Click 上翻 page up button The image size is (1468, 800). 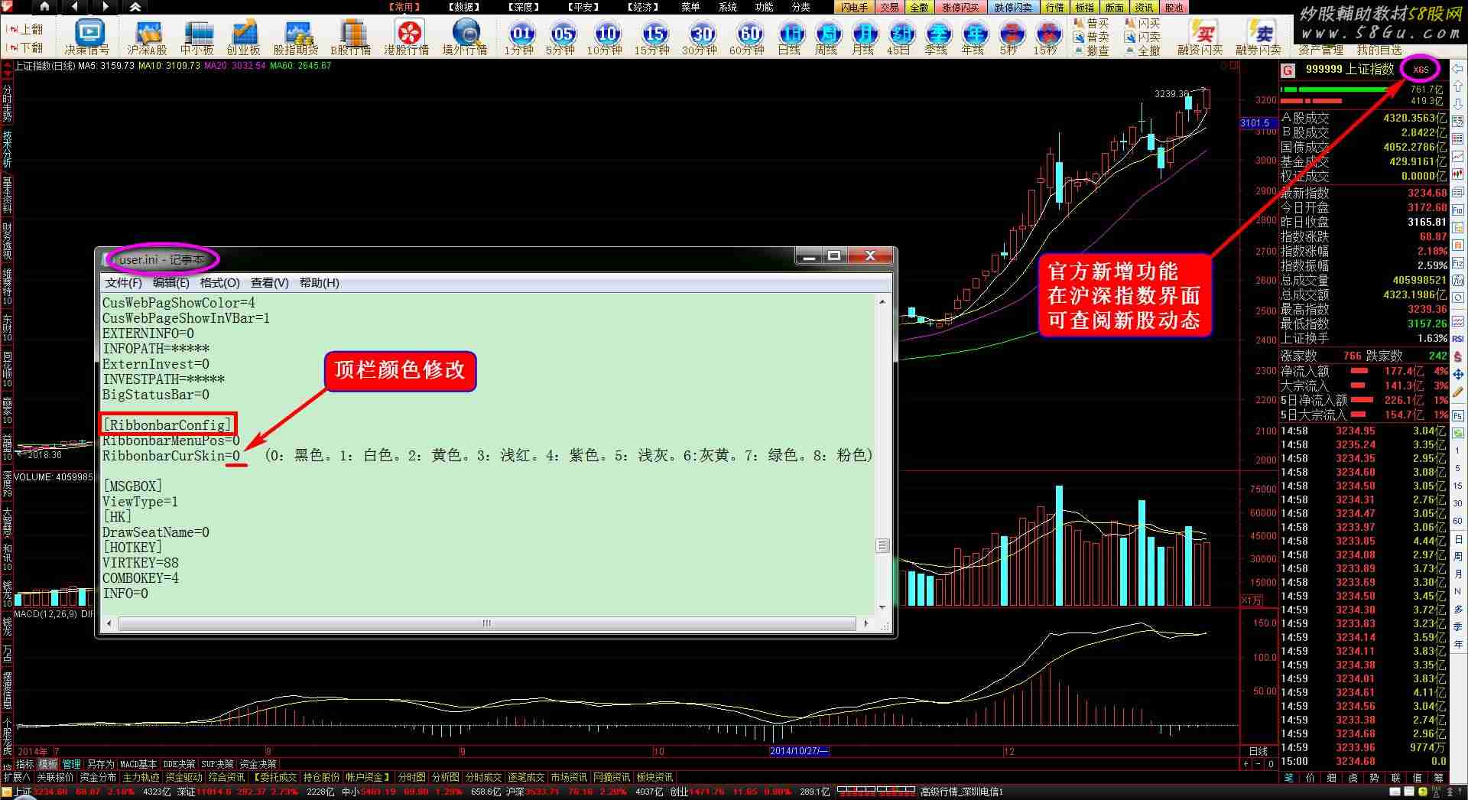[x=25, y=29]
